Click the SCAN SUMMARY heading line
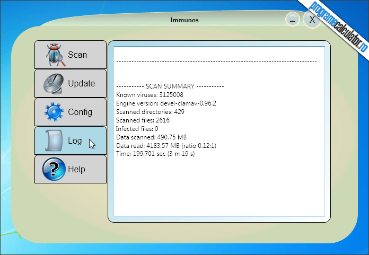The height and width of the screenshot is (255, 369). 170,86
